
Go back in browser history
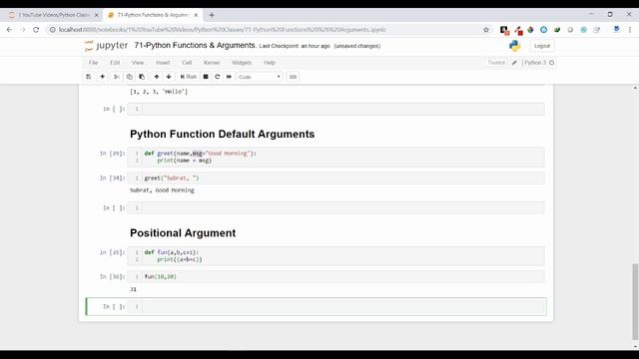9,30
